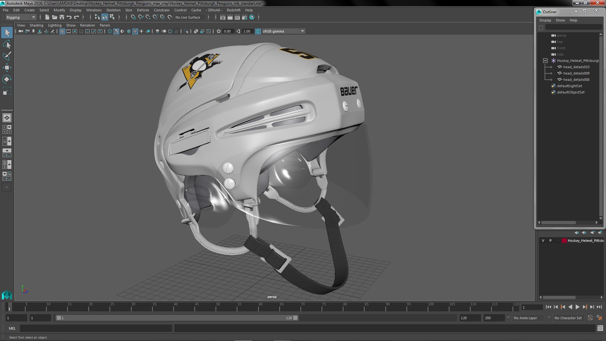The image size is (606, 341).
Task: Activate the Lasso select tool
Action: point(7,44)
